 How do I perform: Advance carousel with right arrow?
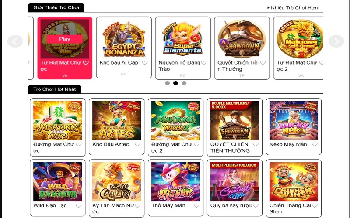[x=336, y=41]
